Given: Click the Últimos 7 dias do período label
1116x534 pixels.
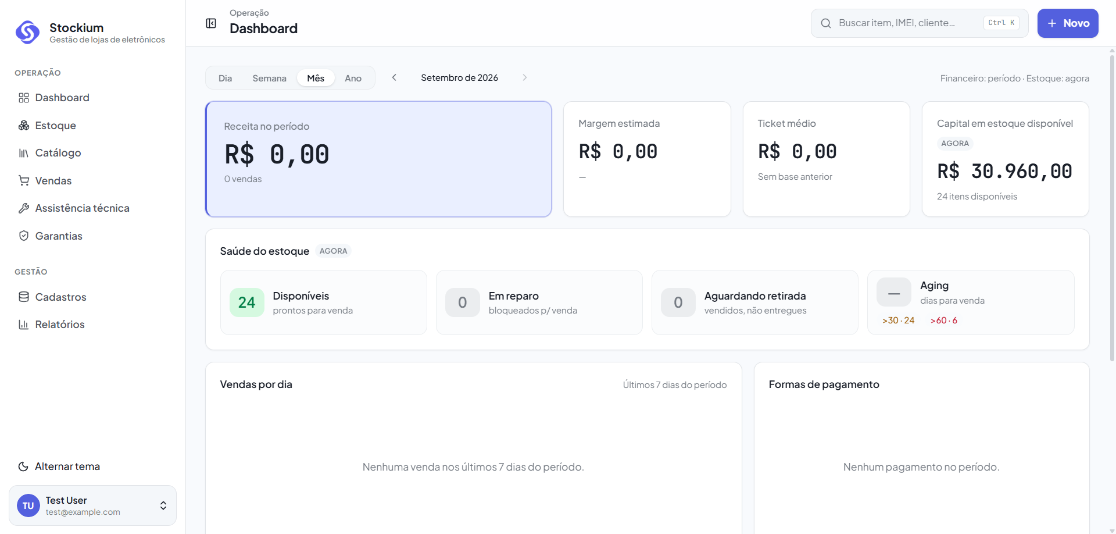Looking at the screenshot, I should coord(675,385).
